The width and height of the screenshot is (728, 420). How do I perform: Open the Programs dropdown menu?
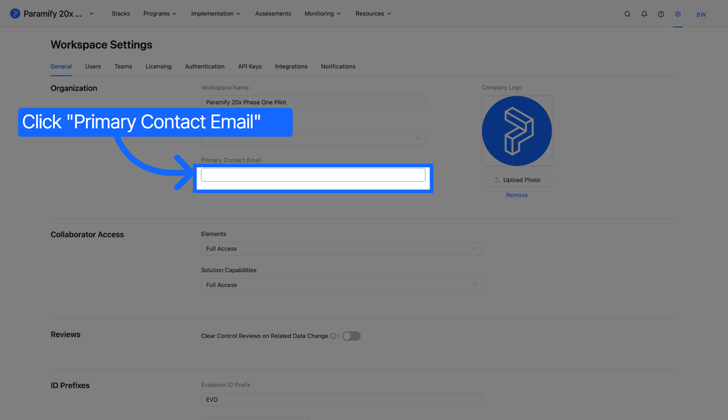(160, 14)
